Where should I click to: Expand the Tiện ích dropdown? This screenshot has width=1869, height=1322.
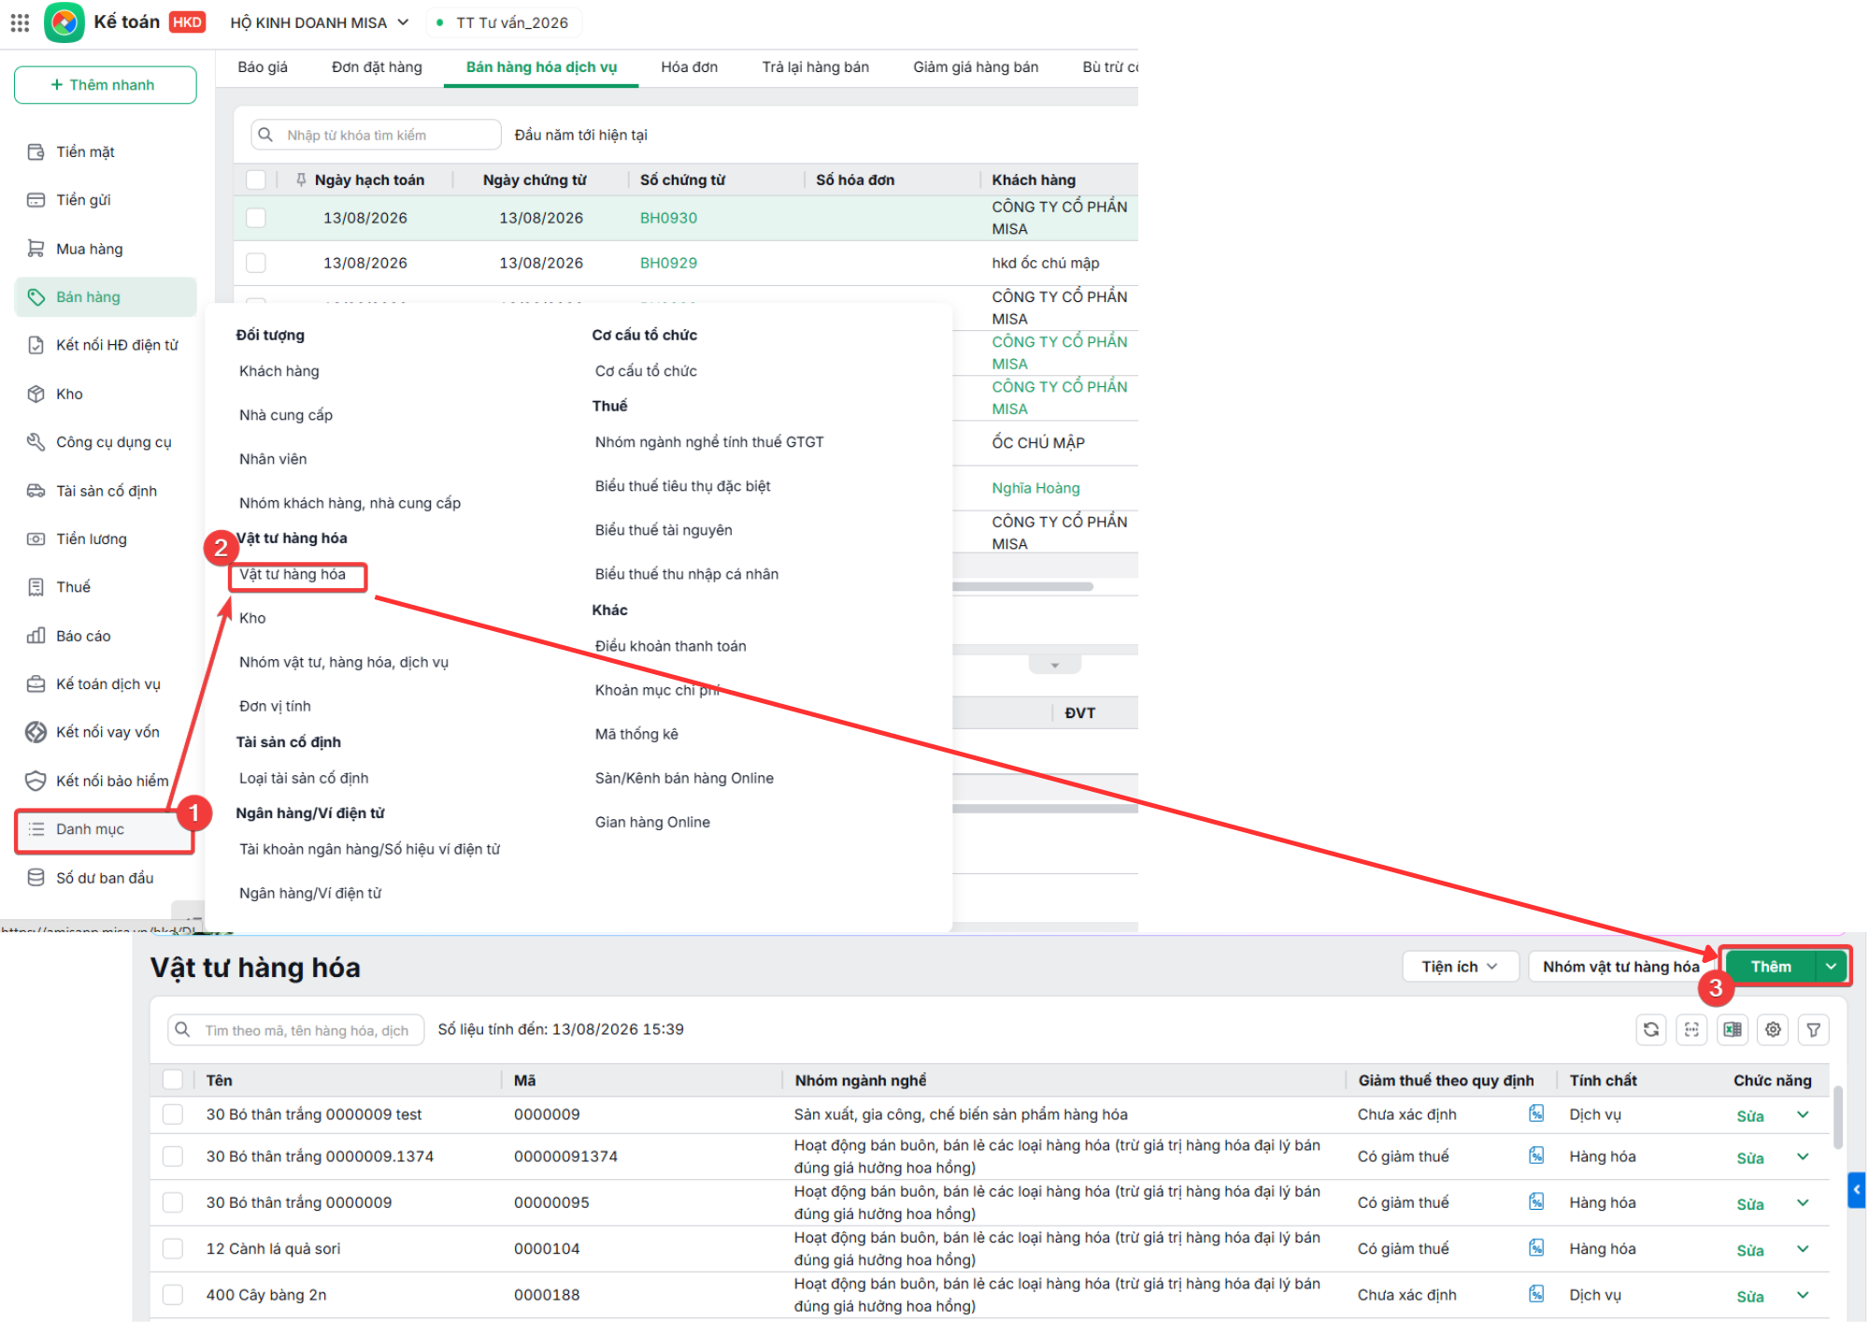1459,967
